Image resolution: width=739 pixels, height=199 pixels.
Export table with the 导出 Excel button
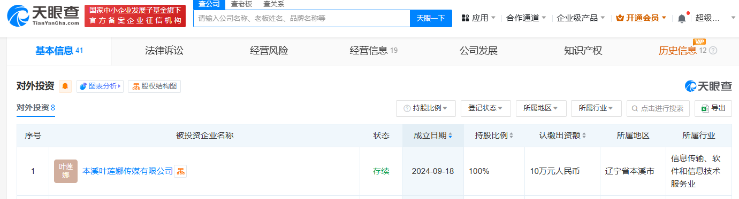click(713, 108)
